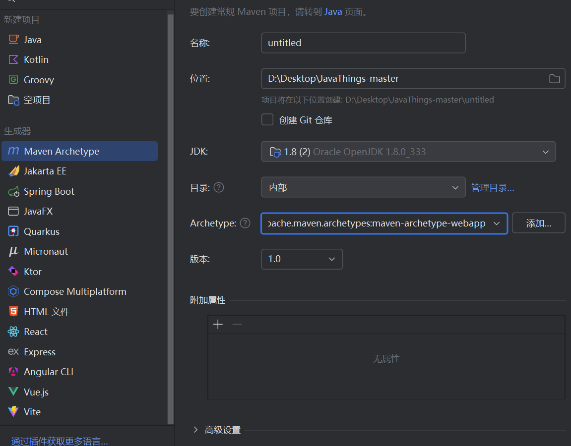The width and height of the screenshot is (571, 446).
Task: Select Jakarta EE in the generator list
Action: pos(45,171)
